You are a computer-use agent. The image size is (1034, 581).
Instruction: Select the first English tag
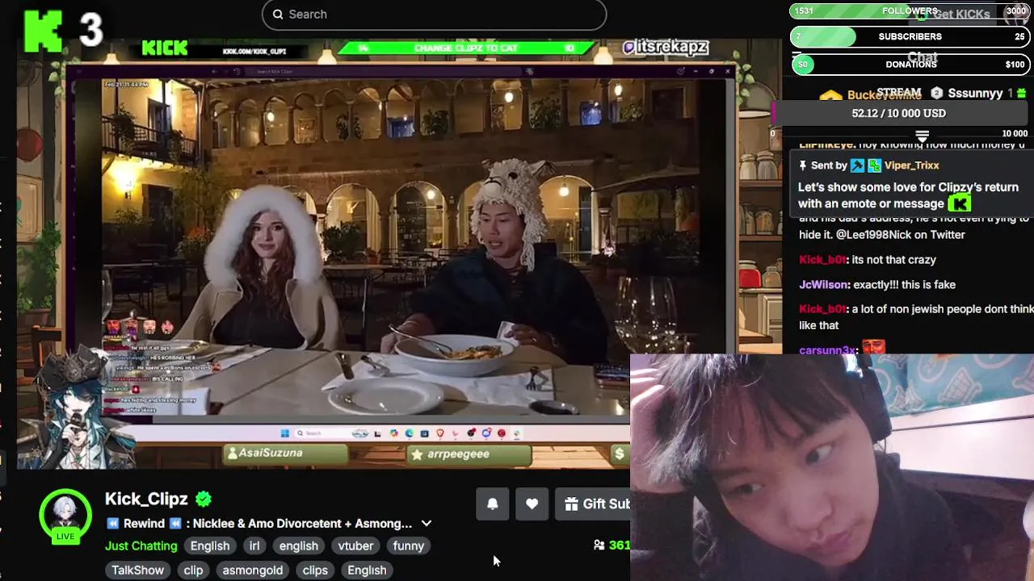[210, 546]
